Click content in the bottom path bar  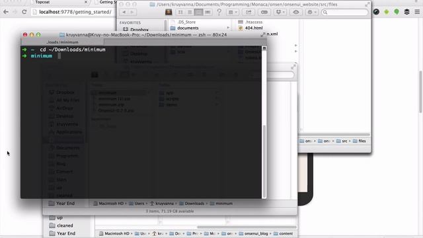point(284,233)
